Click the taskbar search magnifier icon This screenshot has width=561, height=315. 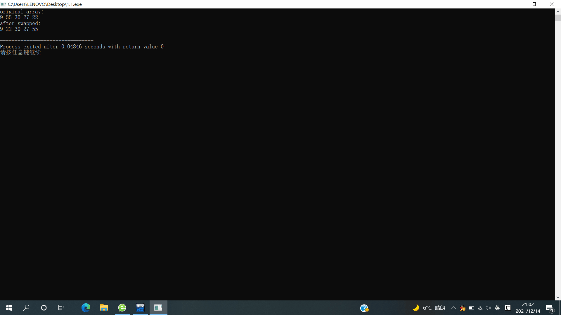click(26, 308)
